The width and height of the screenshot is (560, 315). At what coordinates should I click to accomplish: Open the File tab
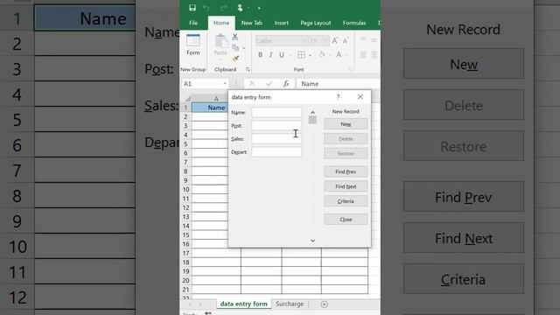(193, 23)
